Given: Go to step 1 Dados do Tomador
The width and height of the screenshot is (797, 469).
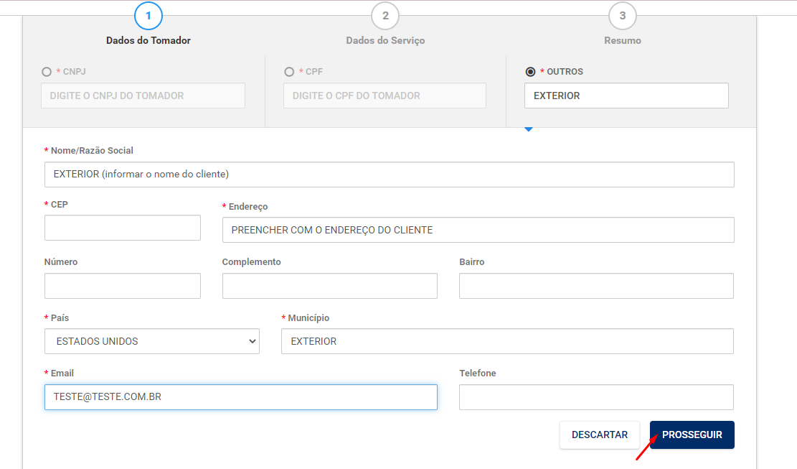Looking at the screenshot, I should 148,16.
